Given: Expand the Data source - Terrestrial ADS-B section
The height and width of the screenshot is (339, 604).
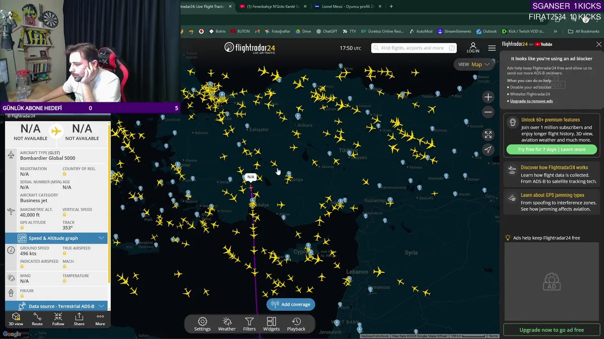Looking at the screenshot, I should (x=57, y=306).
